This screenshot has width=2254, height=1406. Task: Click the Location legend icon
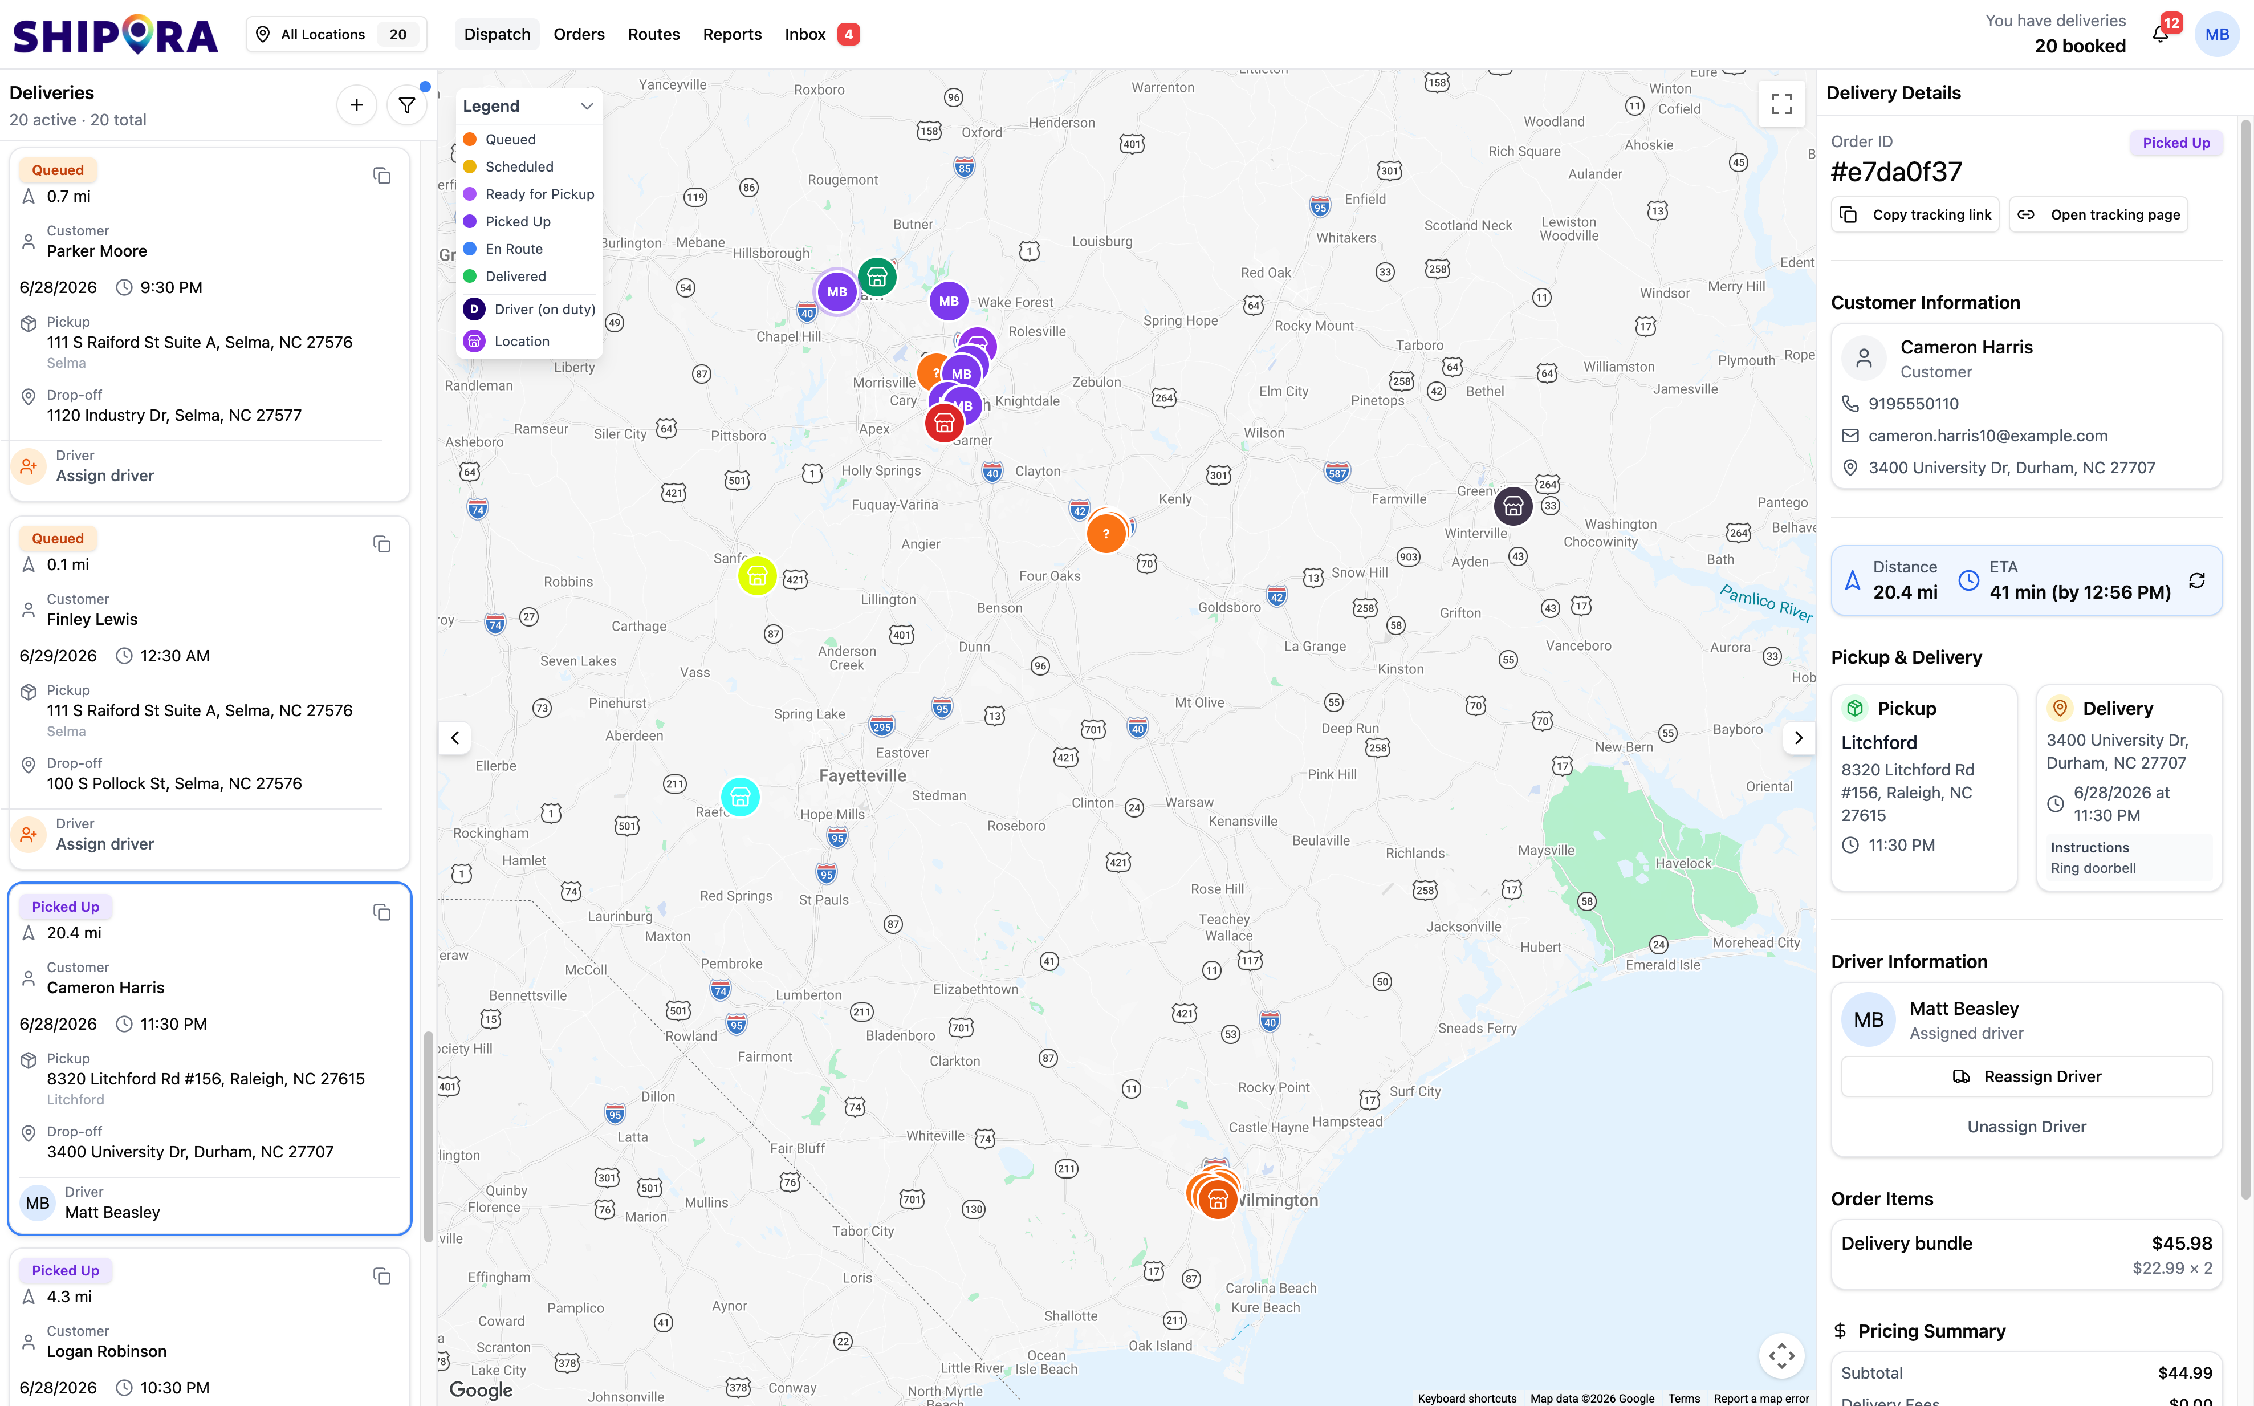[x=474, y=342]
